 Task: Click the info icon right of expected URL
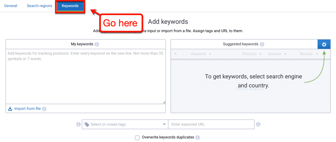pos(258,124)
